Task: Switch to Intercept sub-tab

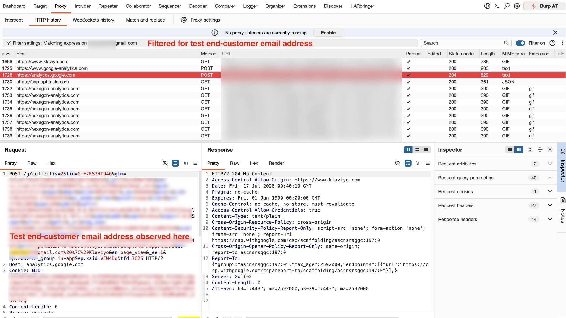Action: (x=14, y=20)
